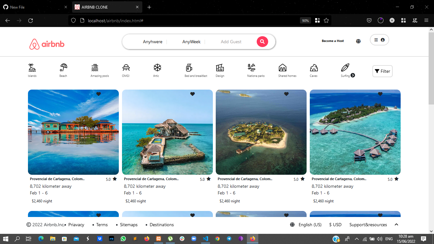Open the Nationa parks category icon
434x244 pixels.
[x=251, y=67]
